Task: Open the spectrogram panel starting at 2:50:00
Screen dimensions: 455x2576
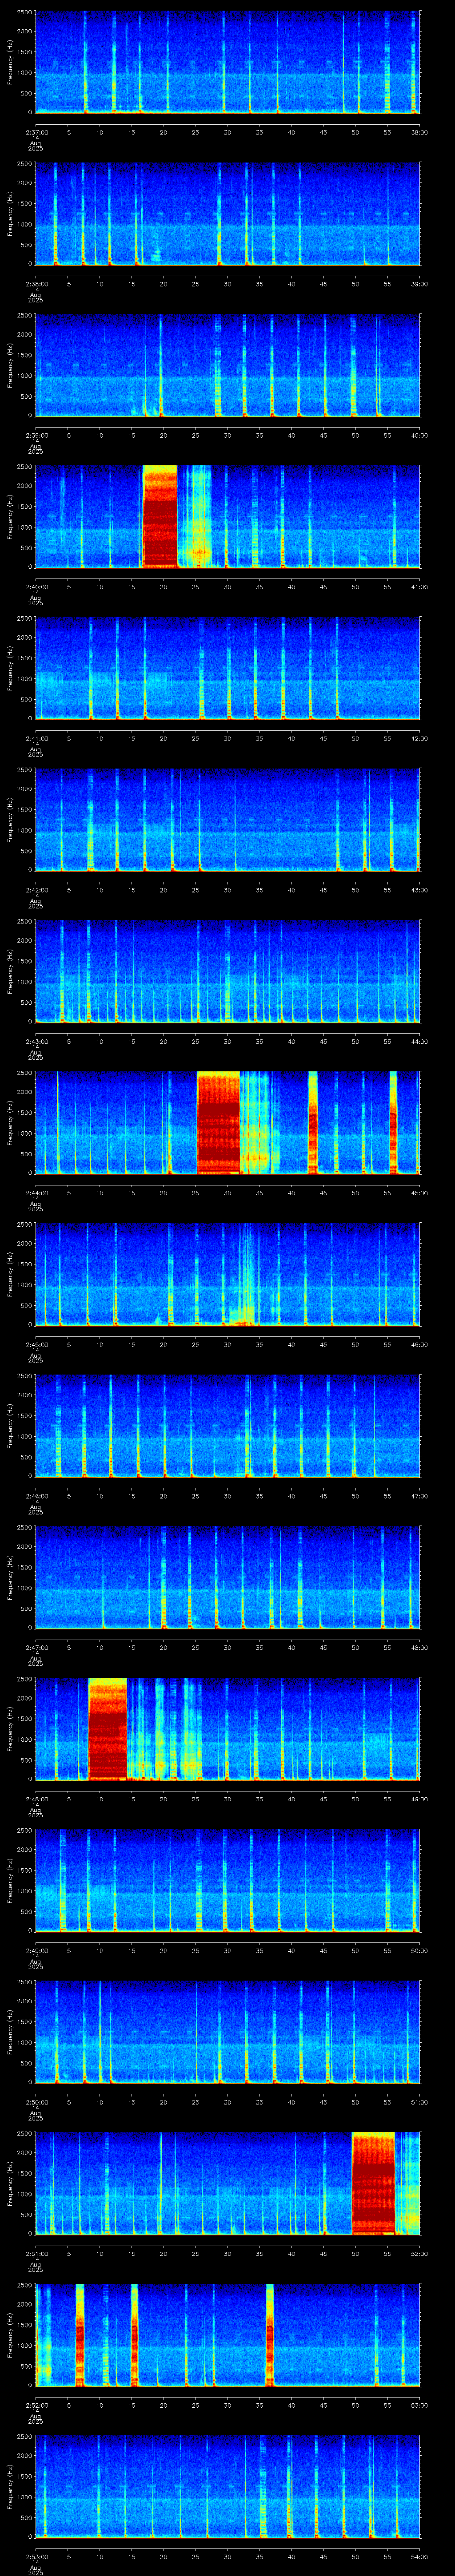Action: point(228,2032)
